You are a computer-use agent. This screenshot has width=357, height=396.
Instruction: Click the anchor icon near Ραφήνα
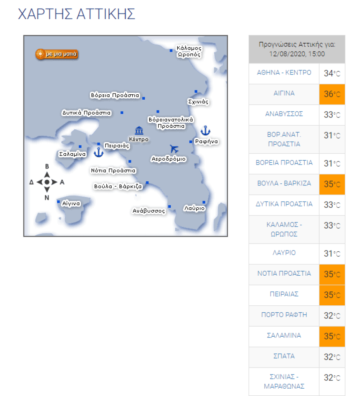206,131
